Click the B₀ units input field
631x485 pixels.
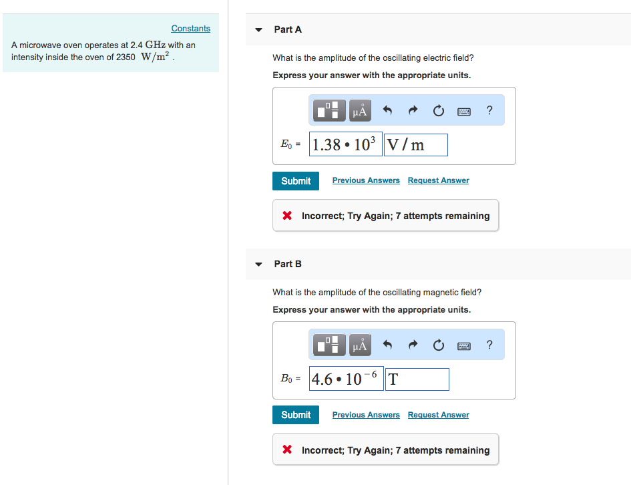(x=417, y=379)
